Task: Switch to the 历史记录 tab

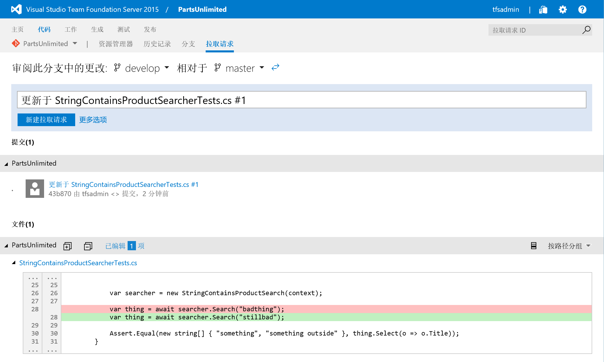Action: (157, 44)
